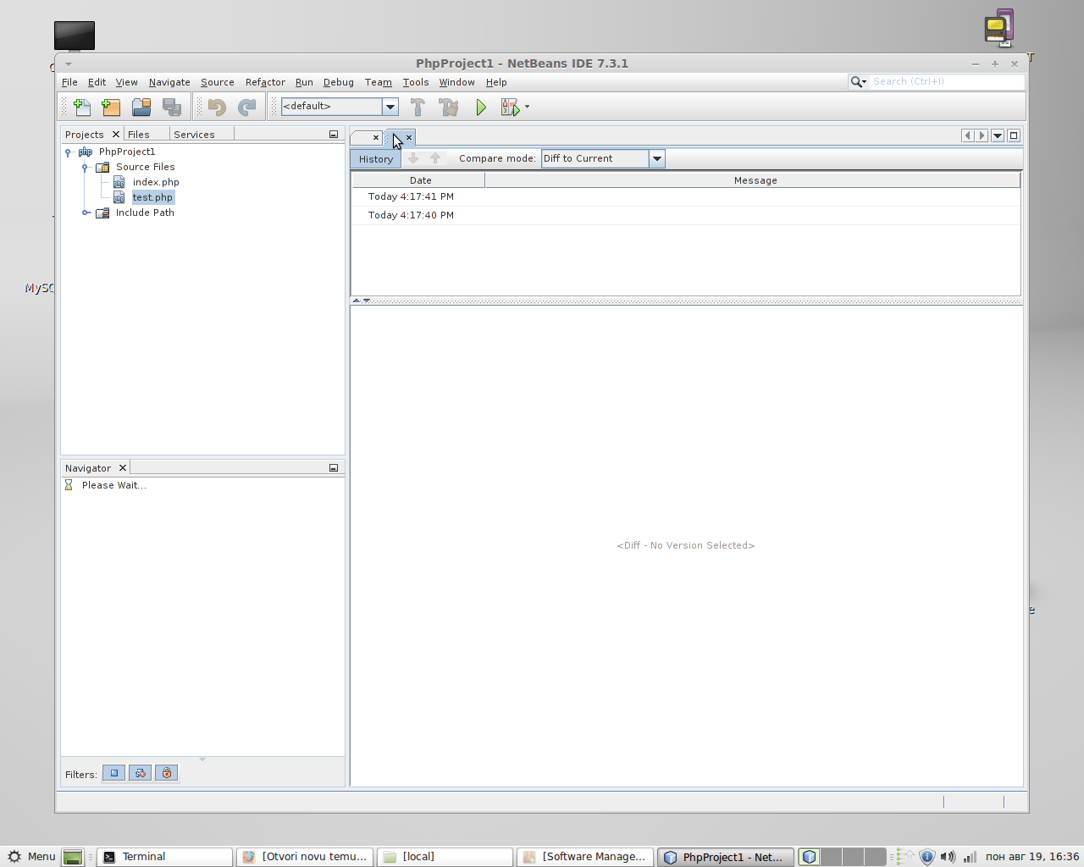Screen dimensions: 1084x867
Task: Go to previous difference up arrow
Action: [x=435, y=158]
